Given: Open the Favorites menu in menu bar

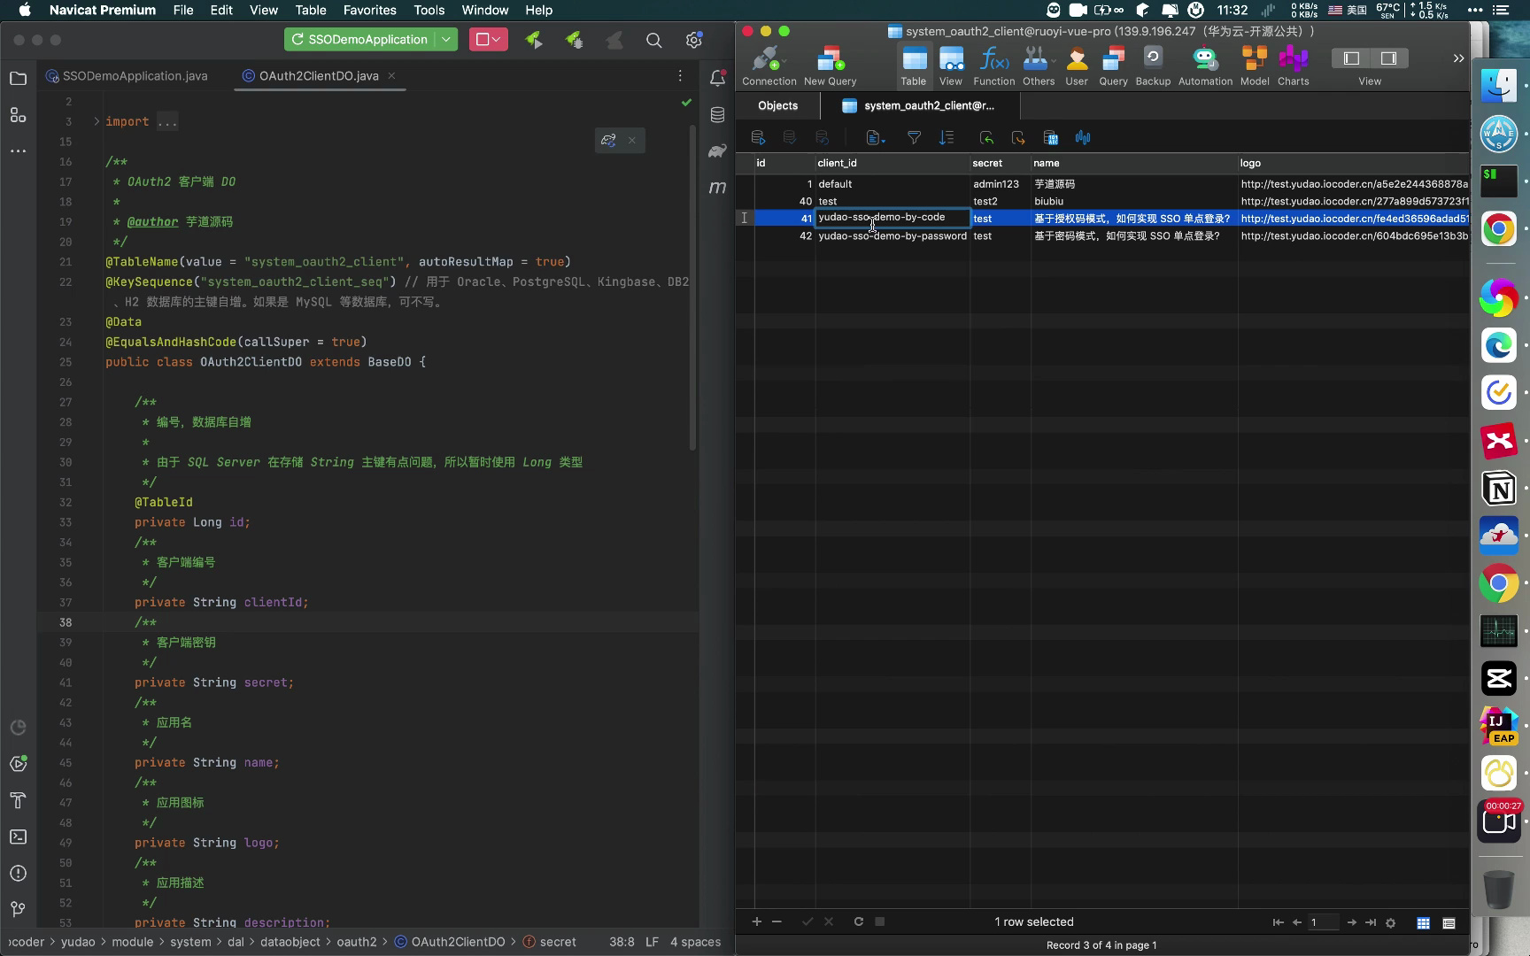Looking at the screenshot, I should [x=369, y=10].
